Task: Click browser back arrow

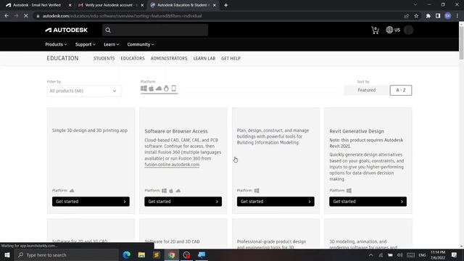Action: pos(7,16)
